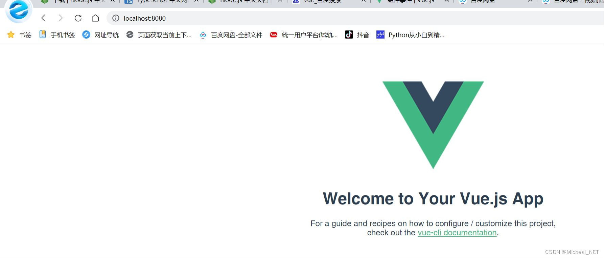Screen dimensions: 604x258
Task: Click the site info icon in address bar
Action: 116,18
